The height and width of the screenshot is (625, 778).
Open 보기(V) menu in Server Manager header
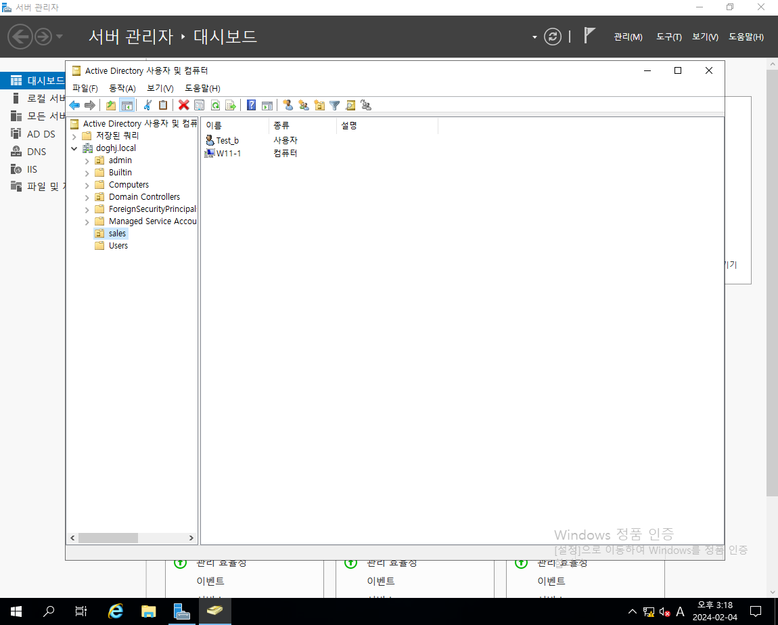(x=705, y=37)
